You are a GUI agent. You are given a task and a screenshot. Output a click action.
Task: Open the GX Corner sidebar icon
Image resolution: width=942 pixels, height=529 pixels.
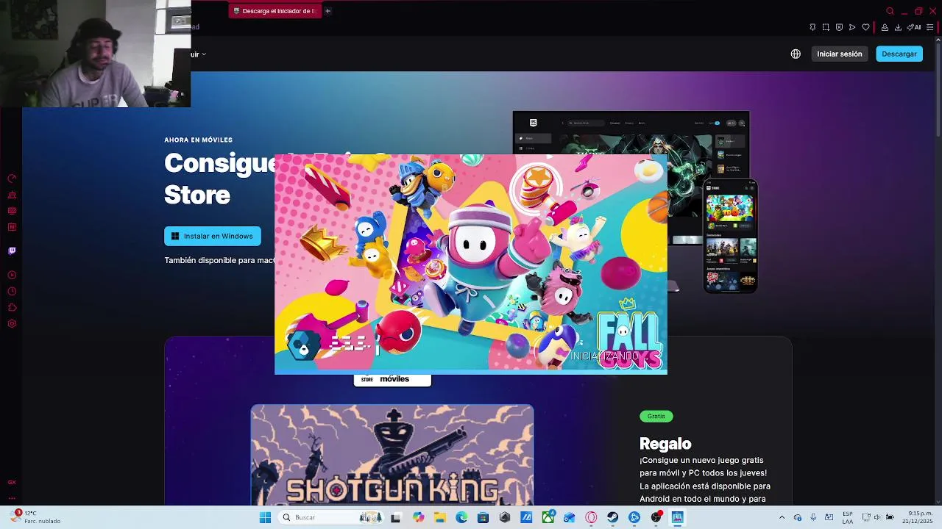click(12, 482)
